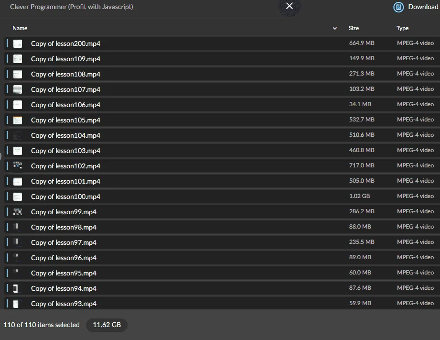This screenshot has width=440, height=340.
Task: Click the 110 of 110 items selected status
Action: [42, 325]
